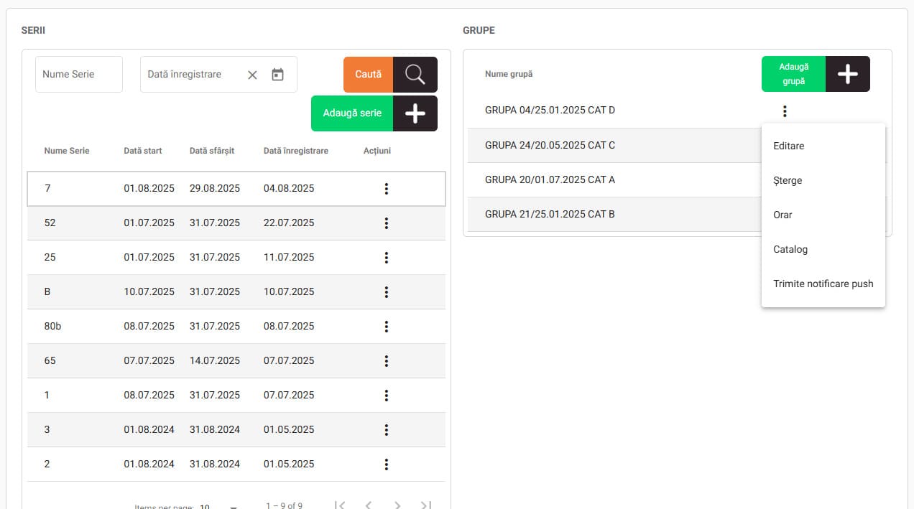
Task: Click the plus icon beside Adaugă serie
Action: (415, 113)
